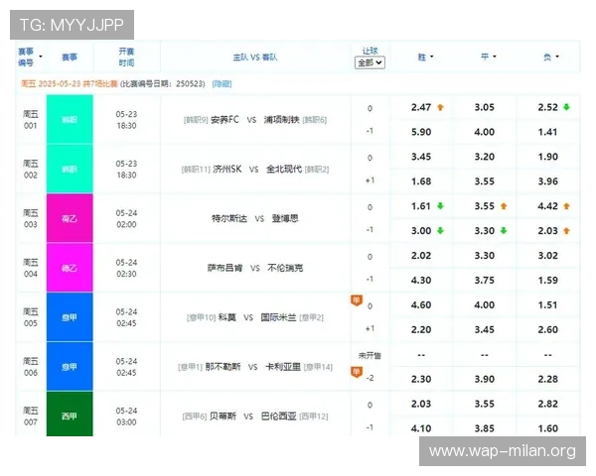This screenshot has width=596, height=476.
Task: Select the 5.90 win odds for match 001
Action: pyautogui.click(x=421, y=132)
